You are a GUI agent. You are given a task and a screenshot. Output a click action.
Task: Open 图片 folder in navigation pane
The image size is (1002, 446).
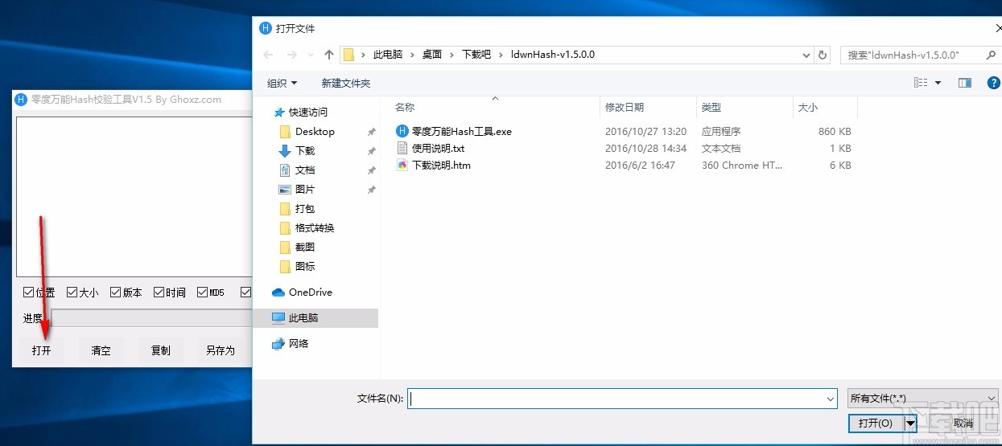pos(305,189)
